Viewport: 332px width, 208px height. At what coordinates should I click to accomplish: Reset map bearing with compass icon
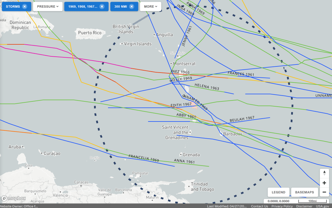(x=324, y=173)
